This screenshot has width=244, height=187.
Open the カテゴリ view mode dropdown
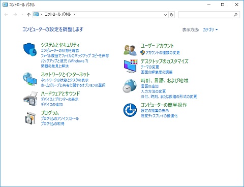(210, 30)
